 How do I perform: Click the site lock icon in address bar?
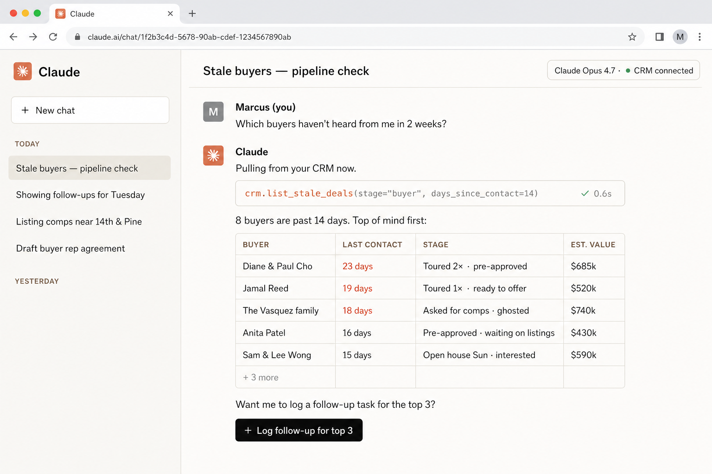77,37
